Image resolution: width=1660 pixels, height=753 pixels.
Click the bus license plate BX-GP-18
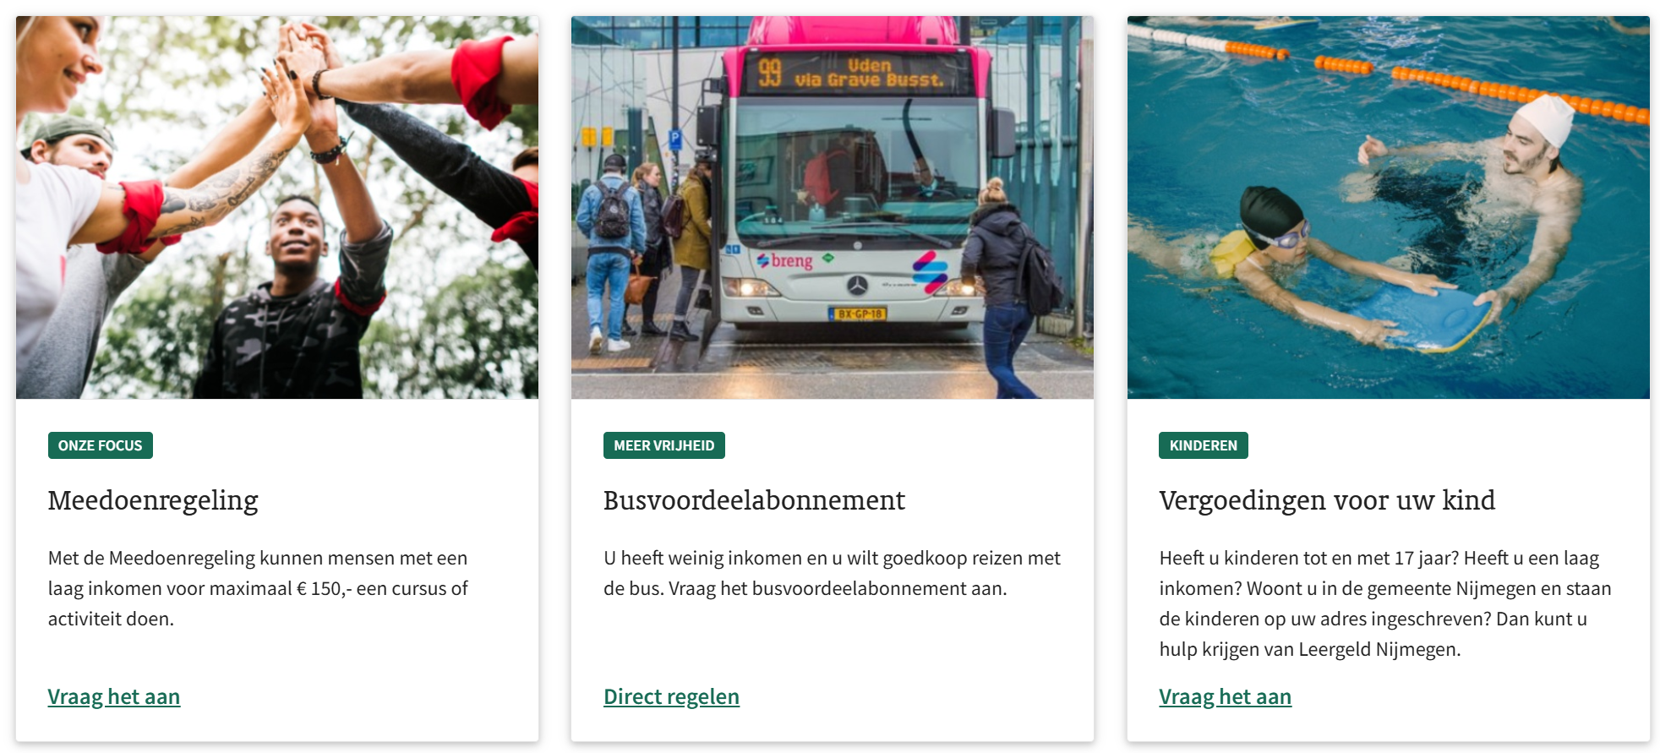tap(857, 314)
